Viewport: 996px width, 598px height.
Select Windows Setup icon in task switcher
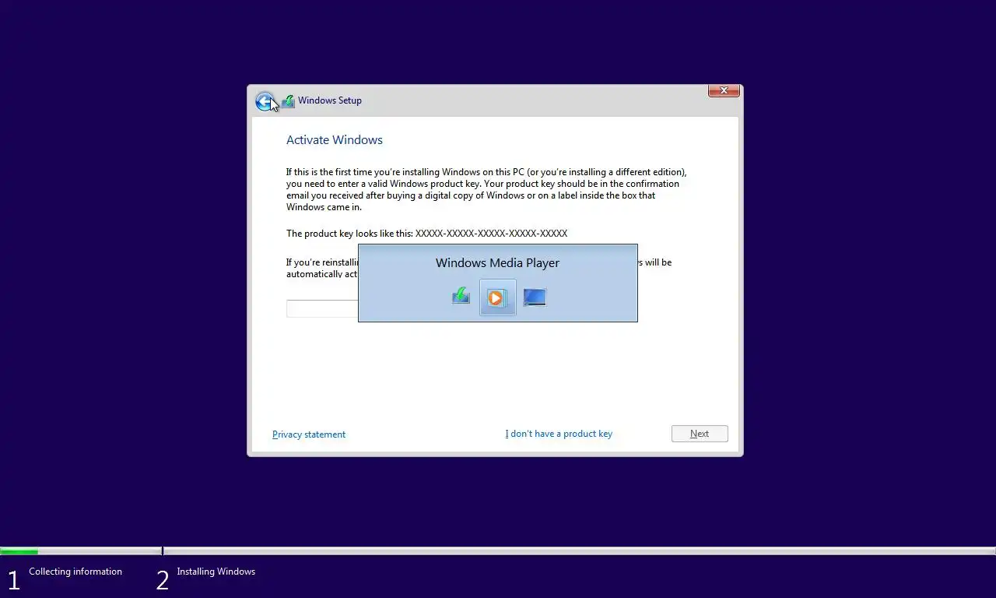[x=461, y=296]
